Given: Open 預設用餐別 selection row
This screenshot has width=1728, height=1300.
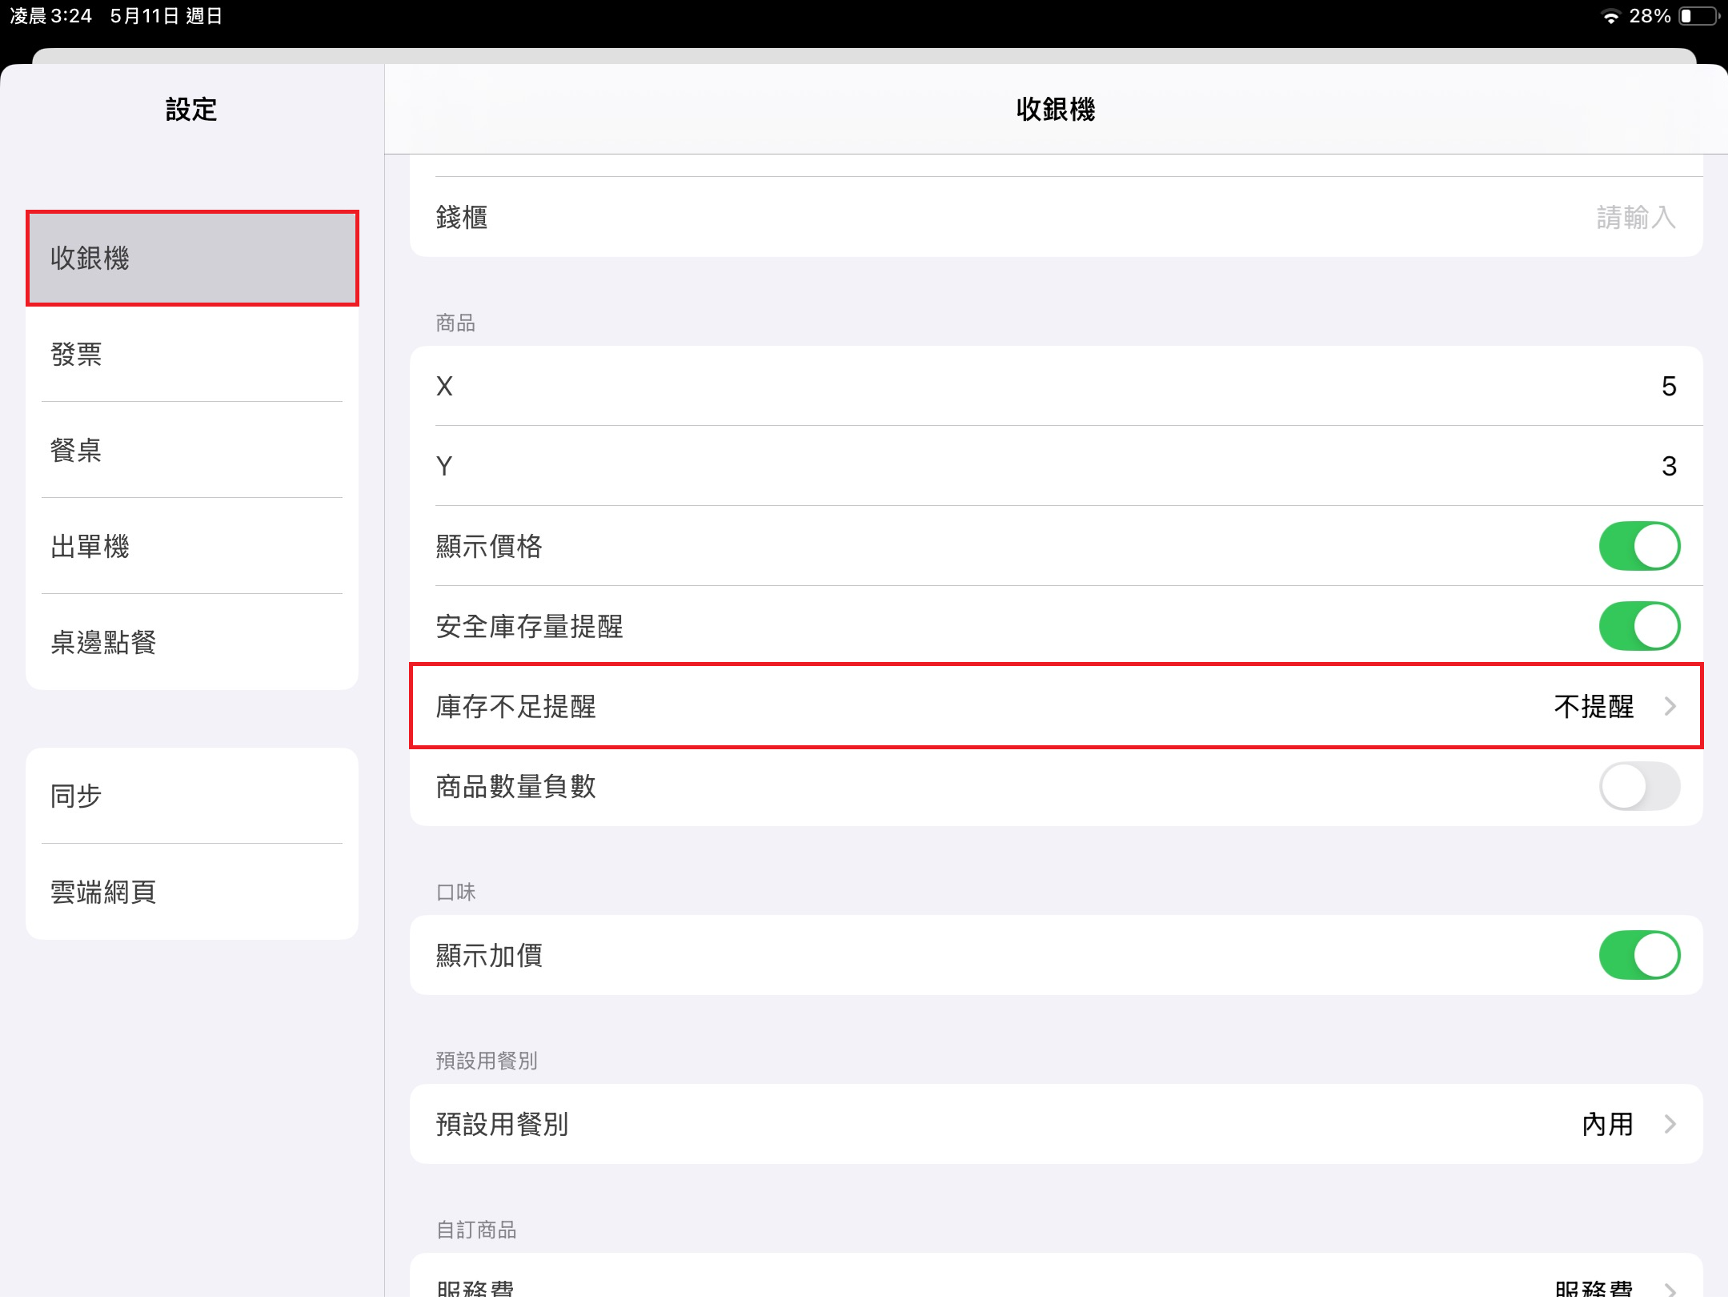Looking at the screenshot, I should pos(1055,1124).
